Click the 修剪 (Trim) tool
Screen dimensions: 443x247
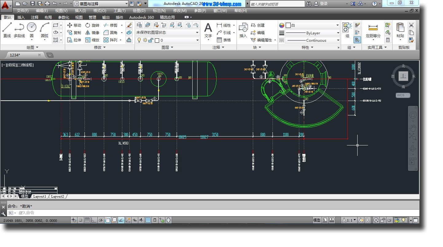coord(110,25)
